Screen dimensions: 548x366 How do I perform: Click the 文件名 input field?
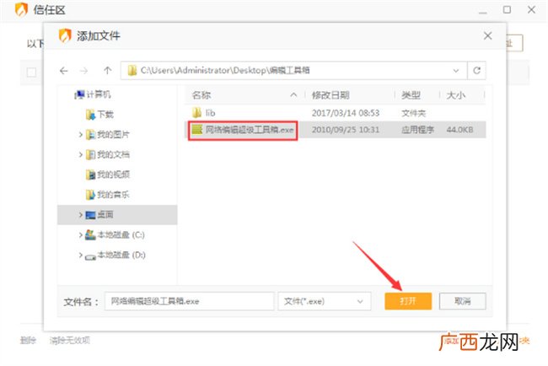[x=190, y=301]
